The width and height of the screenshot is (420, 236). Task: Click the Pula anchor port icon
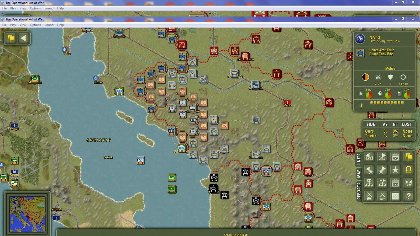(64, 49)
